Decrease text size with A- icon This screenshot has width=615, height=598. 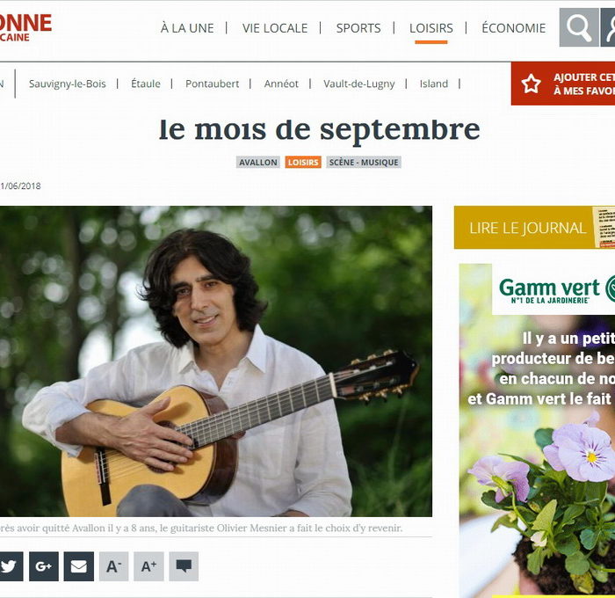(x=113, y=566)
